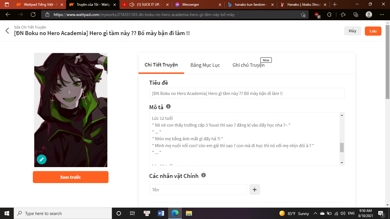Click the pencil edit icon on cover image
Screen dimensions: 390x219
(42, 159)
